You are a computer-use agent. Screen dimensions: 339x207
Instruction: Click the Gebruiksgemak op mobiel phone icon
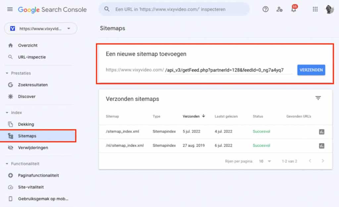point(10,199)
